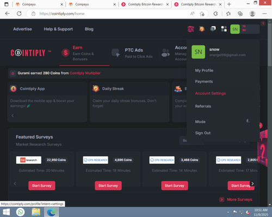Click Windows Start button
272x217 pixels.
pyautogui.click(x=6, y=212)
